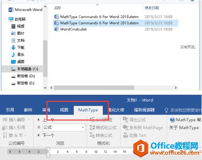Click the 音乐 note icon
This screenshot has height=160, width=202.
(13, 55)
